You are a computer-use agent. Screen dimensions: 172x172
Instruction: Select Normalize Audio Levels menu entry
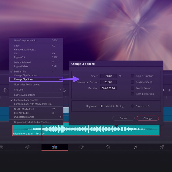(x=27, y=84)
